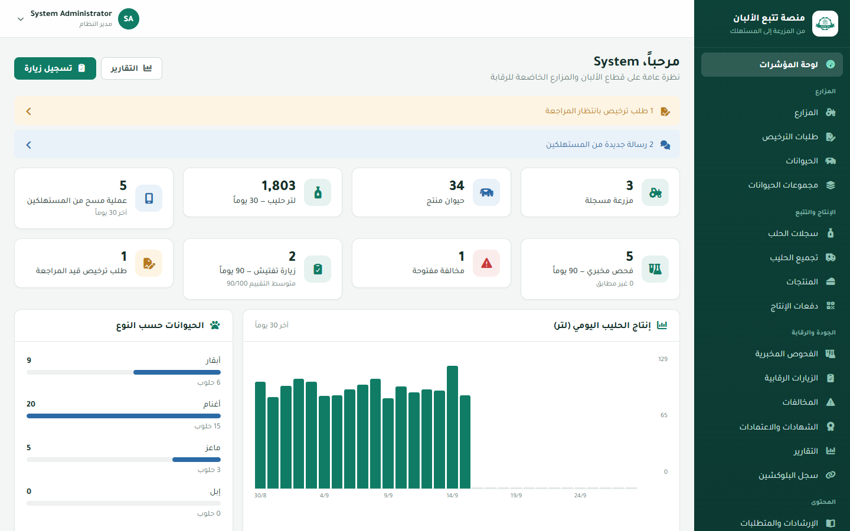
Task: Click the ماعز progress bar
Action: [123, 460]
